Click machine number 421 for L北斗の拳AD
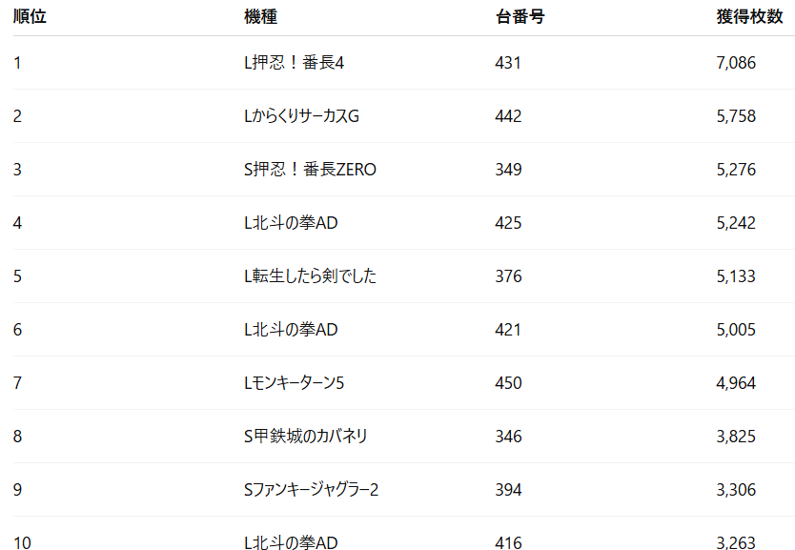Viewport: 795px width, 550px height. coord(508,330)
